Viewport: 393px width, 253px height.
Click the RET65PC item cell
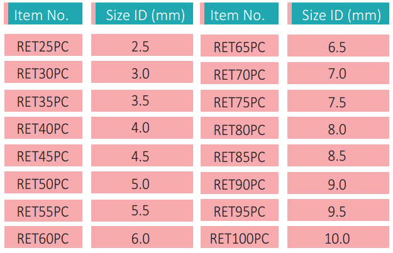(240, 46)
